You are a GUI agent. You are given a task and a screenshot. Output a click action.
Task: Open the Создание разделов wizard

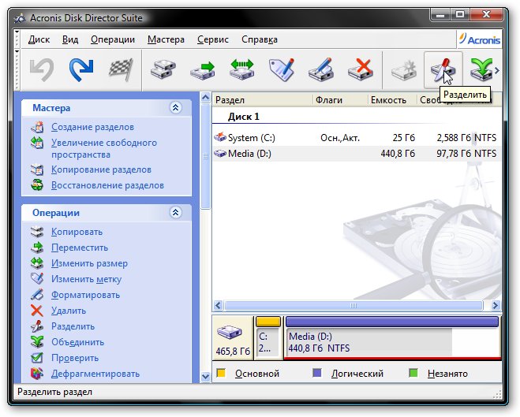pos(92,127)
